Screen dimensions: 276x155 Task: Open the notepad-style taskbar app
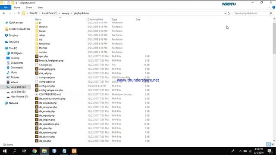click(x=64, y=151)
